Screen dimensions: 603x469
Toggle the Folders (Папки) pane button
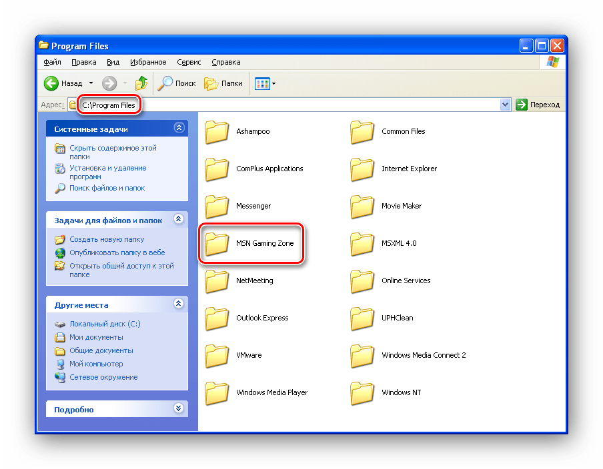pos(223,83)
